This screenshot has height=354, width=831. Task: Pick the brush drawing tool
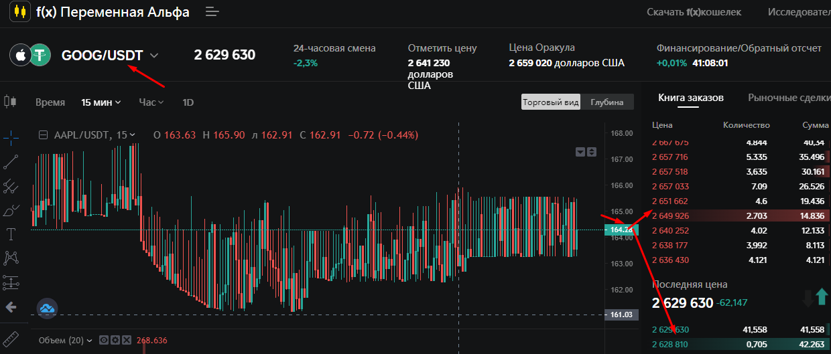(x=11, y=211)
